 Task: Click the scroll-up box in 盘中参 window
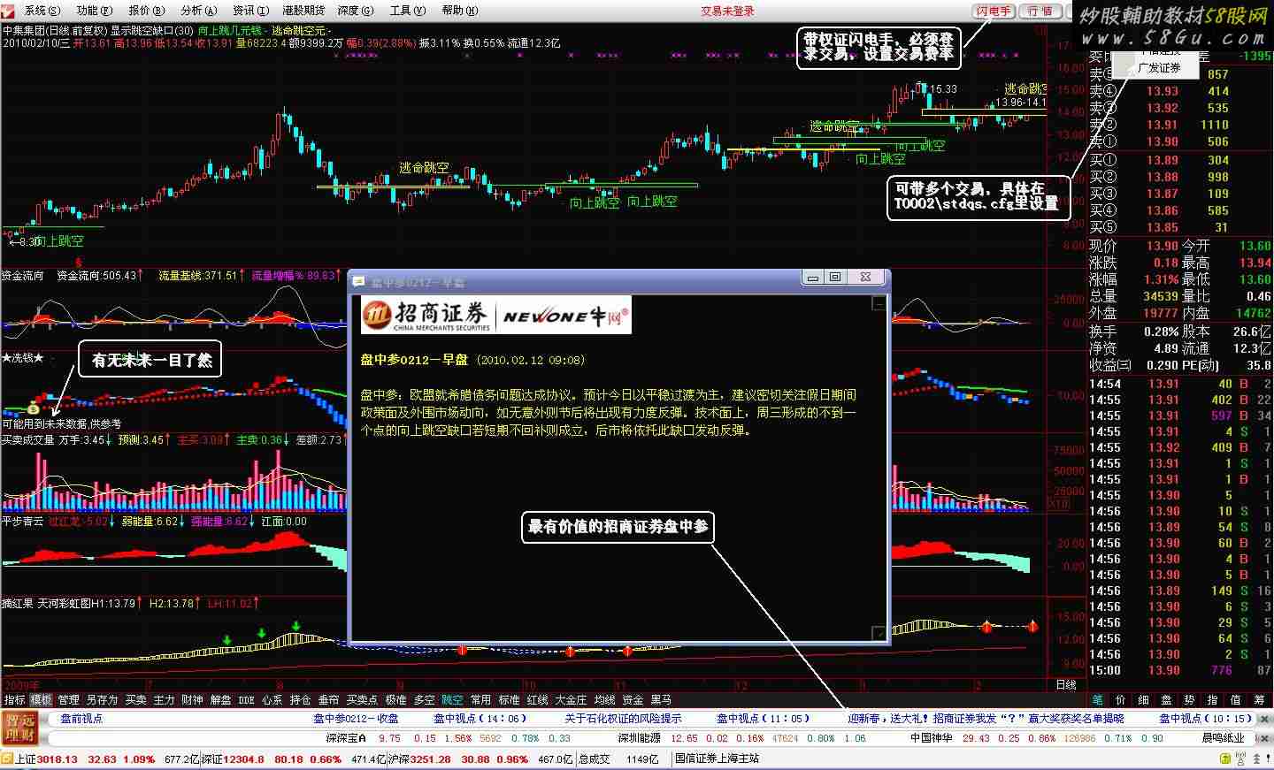pyautogui.click(x=878, y=304)
